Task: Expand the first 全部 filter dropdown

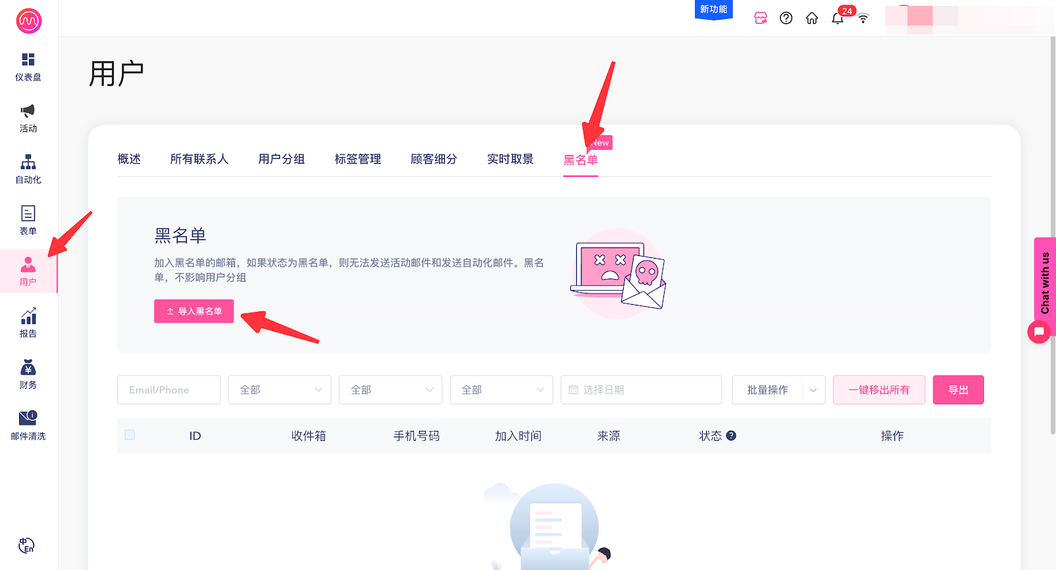Action: 280,390
